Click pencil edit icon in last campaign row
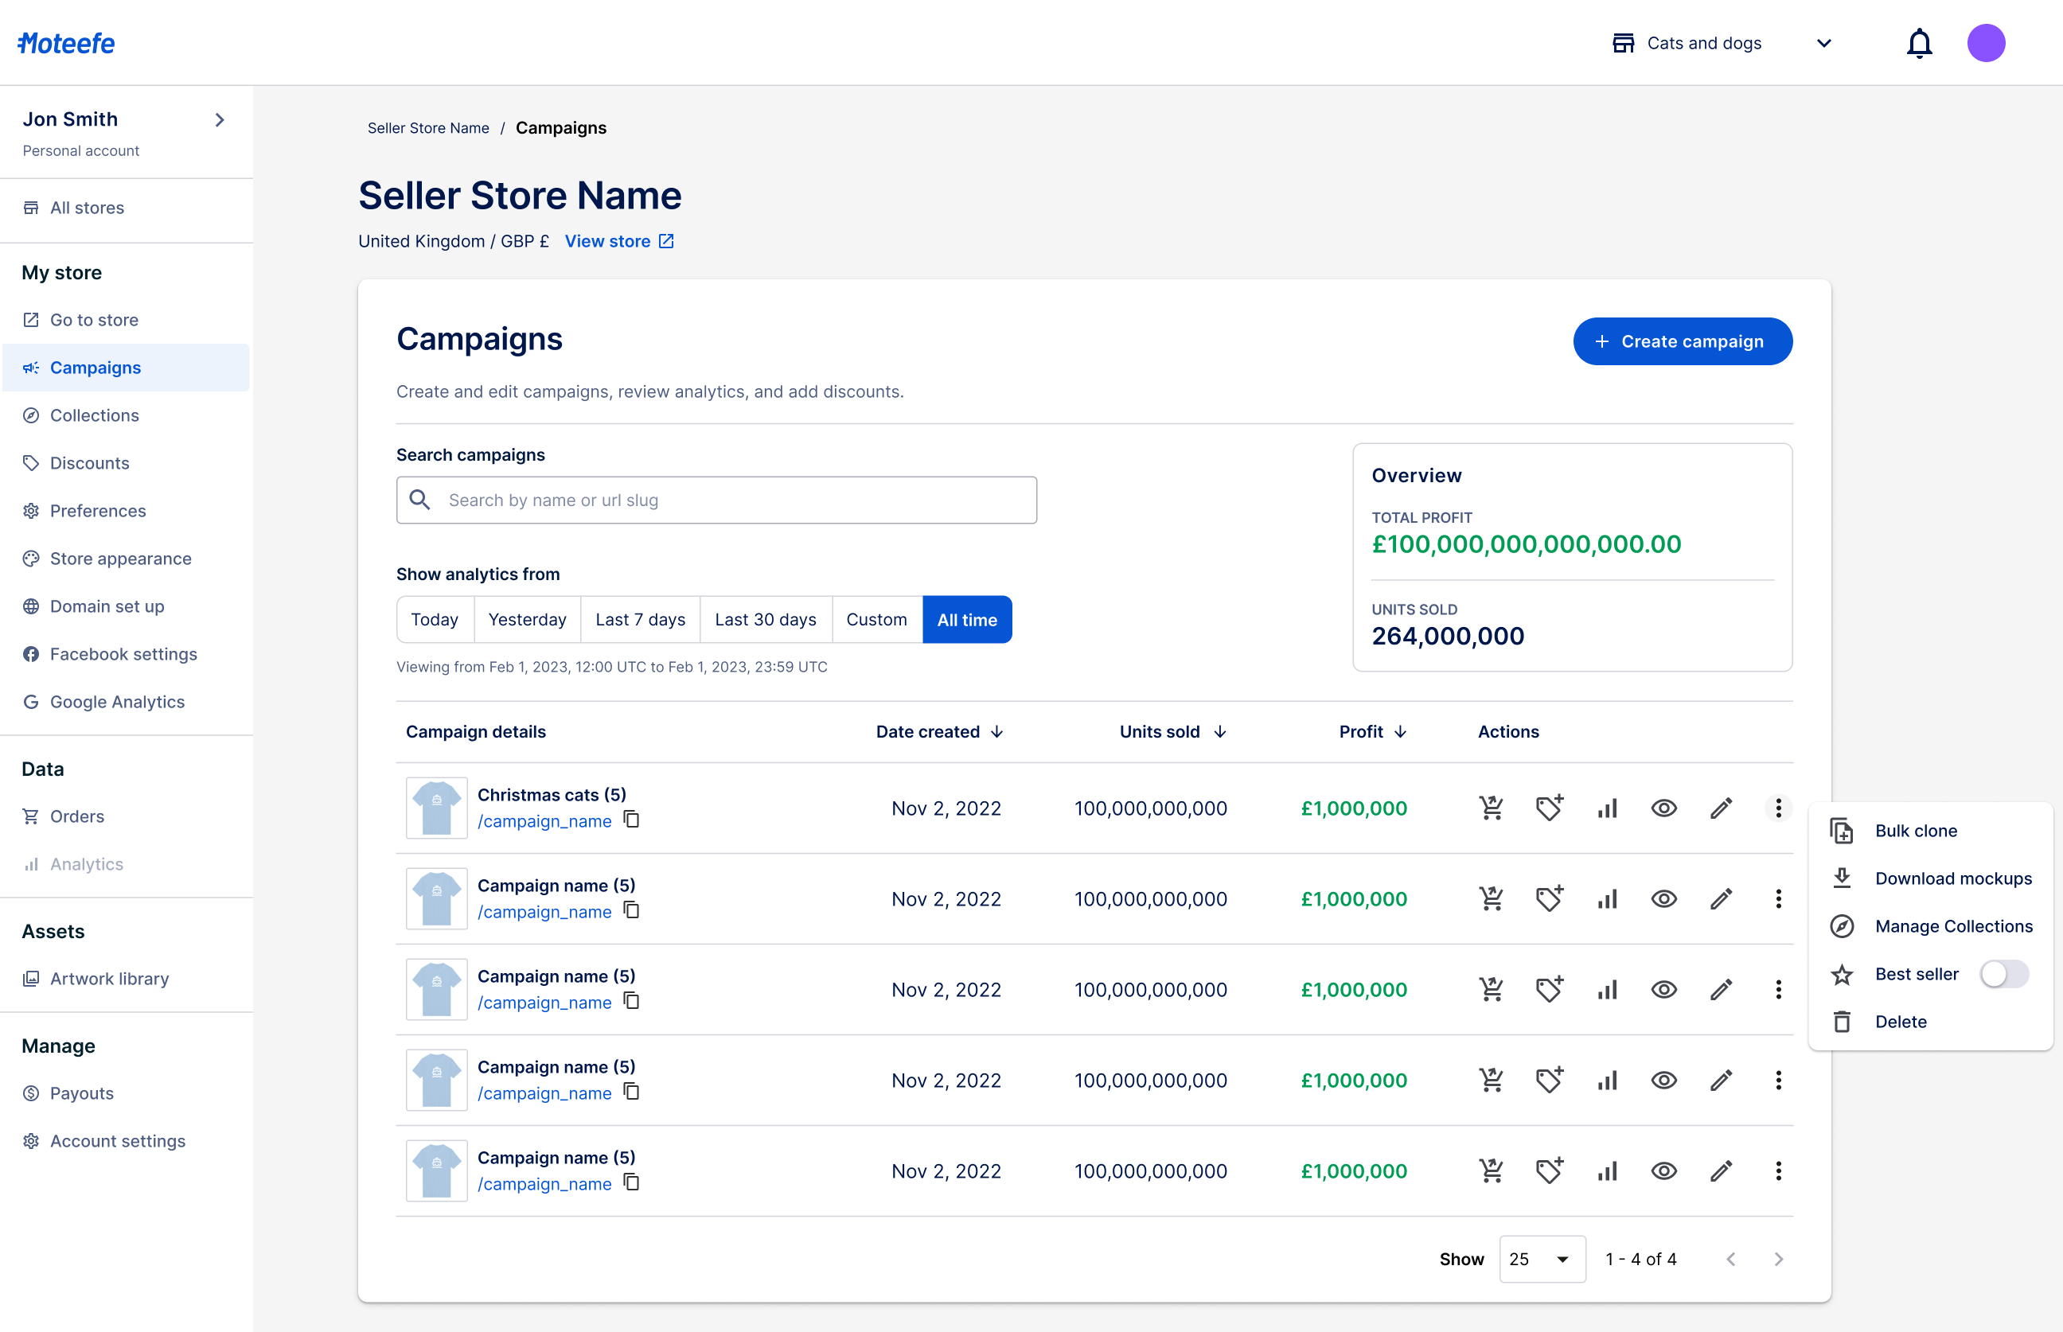Image resolution: width=2063 pixels, height=1332 pixels. [1721, 1171]
